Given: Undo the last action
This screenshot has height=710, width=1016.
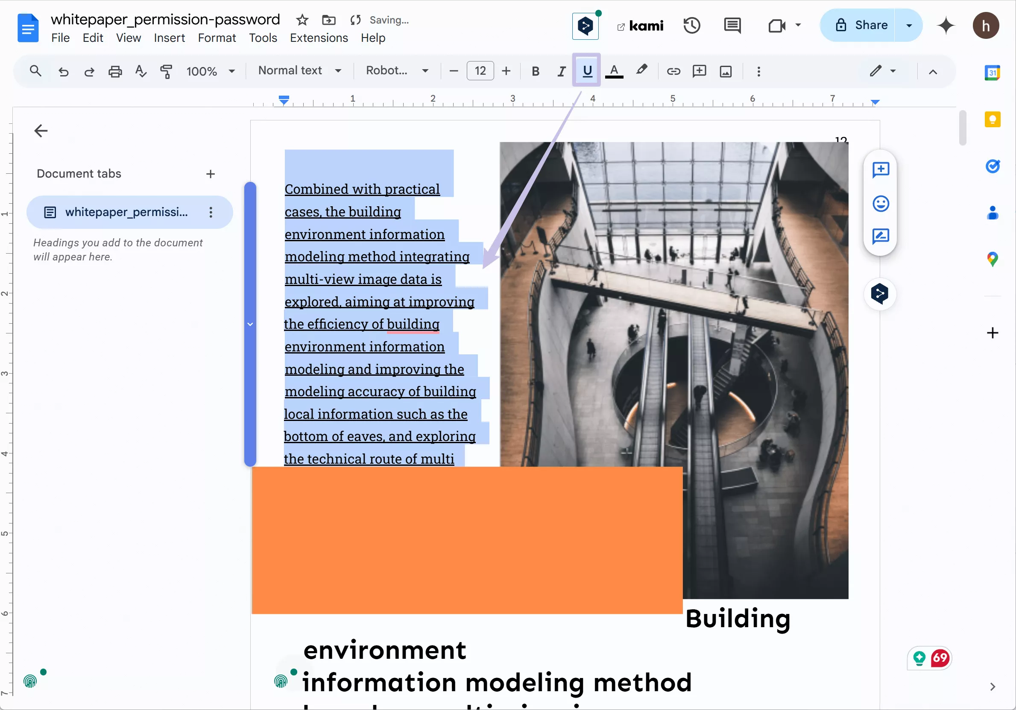Looking at the screenshot, I should click(x=63, y=71).
